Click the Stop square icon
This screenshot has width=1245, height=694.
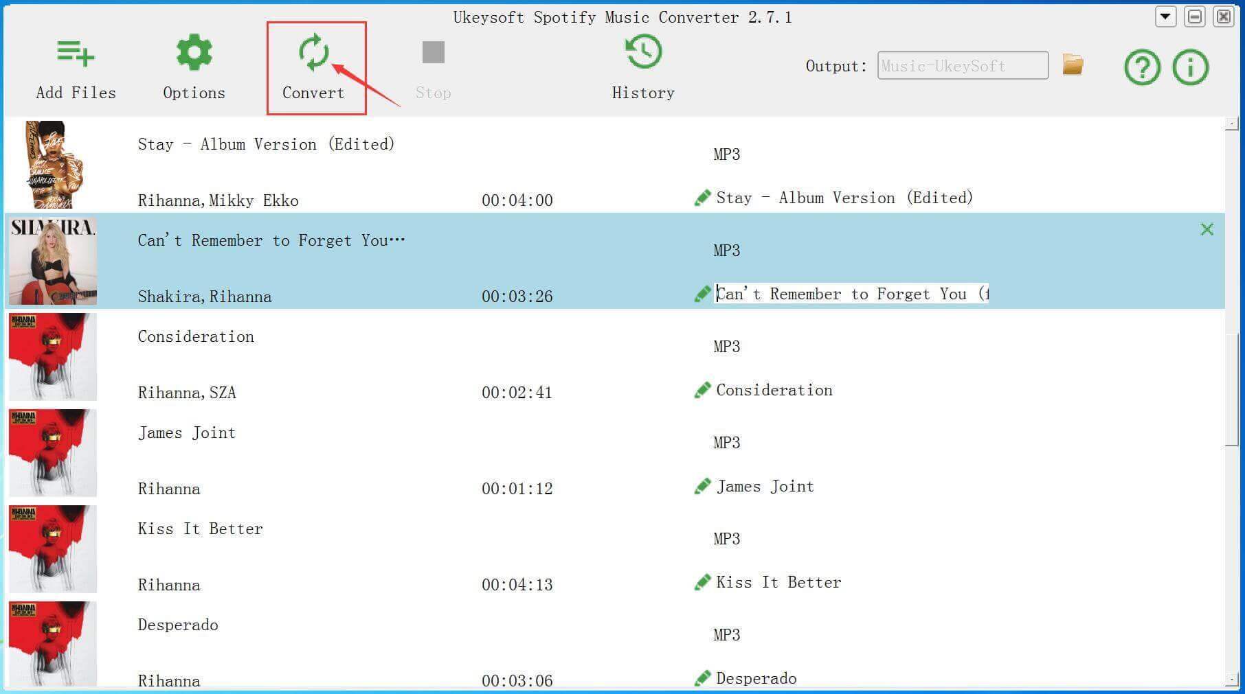pyautogui.click(x=433, y=52)
